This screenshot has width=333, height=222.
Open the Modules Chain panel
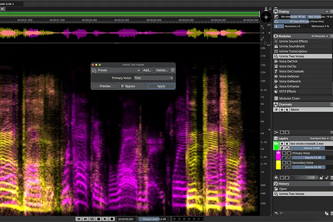coord(289,99)
